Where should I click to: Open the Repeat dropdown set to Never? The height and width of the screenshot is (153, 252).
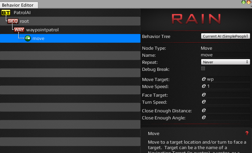(225, 62)
